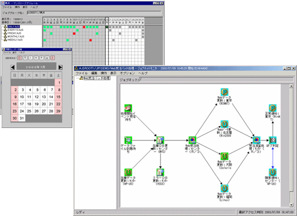Open ヘルプ menu in Jobnet Monitor window
The width and height of the screenshot is (297, 217).
(143, 73)
